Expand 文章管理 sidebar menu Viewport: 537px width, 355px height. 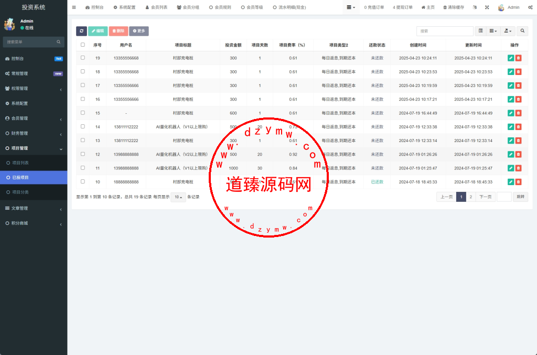point(34,208)
